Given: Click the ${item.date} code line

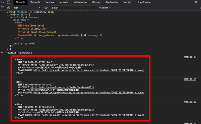Looking at the screenshot, I should point(31,26).
